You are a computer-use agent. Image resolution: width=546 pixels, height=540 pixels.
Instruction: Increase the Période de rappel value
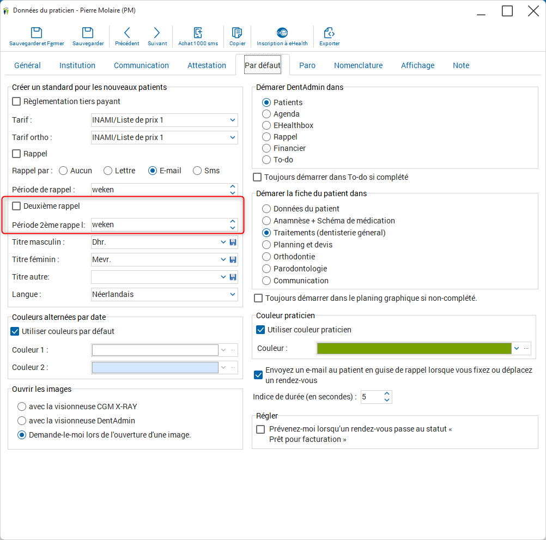tap(233, 186)
